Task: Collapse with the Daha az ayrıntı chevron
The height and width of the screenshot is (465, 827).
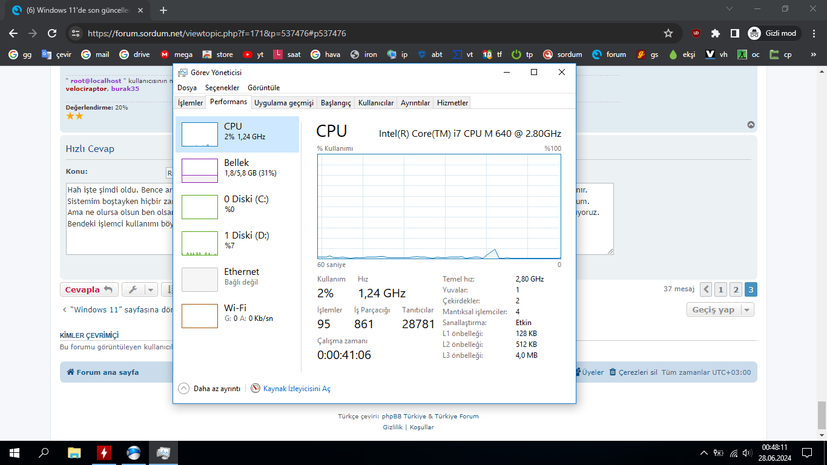Action: tap(184, 388)
